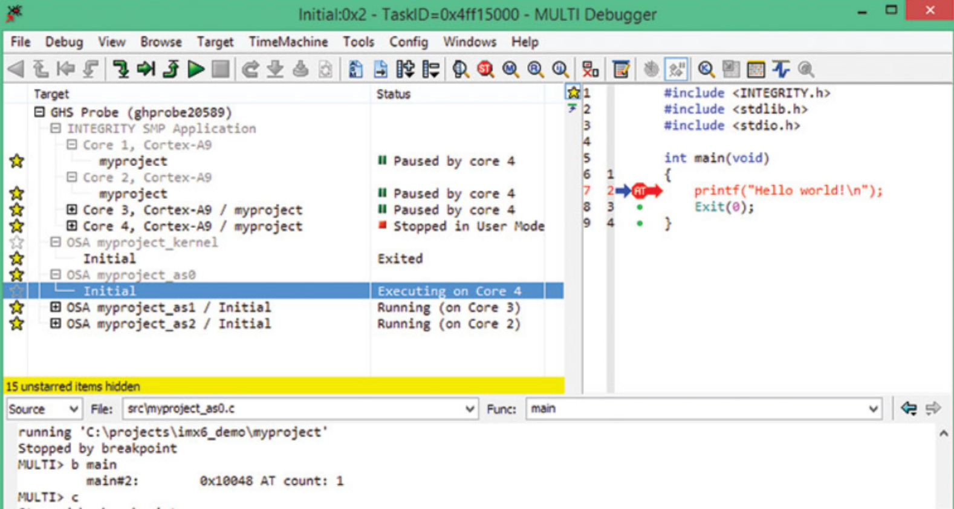Image resolution: width=954 pixels, height=509 pixels.
Task: Expand the OSA myproject_as1 / Initial node
Action: pos(56,307)
